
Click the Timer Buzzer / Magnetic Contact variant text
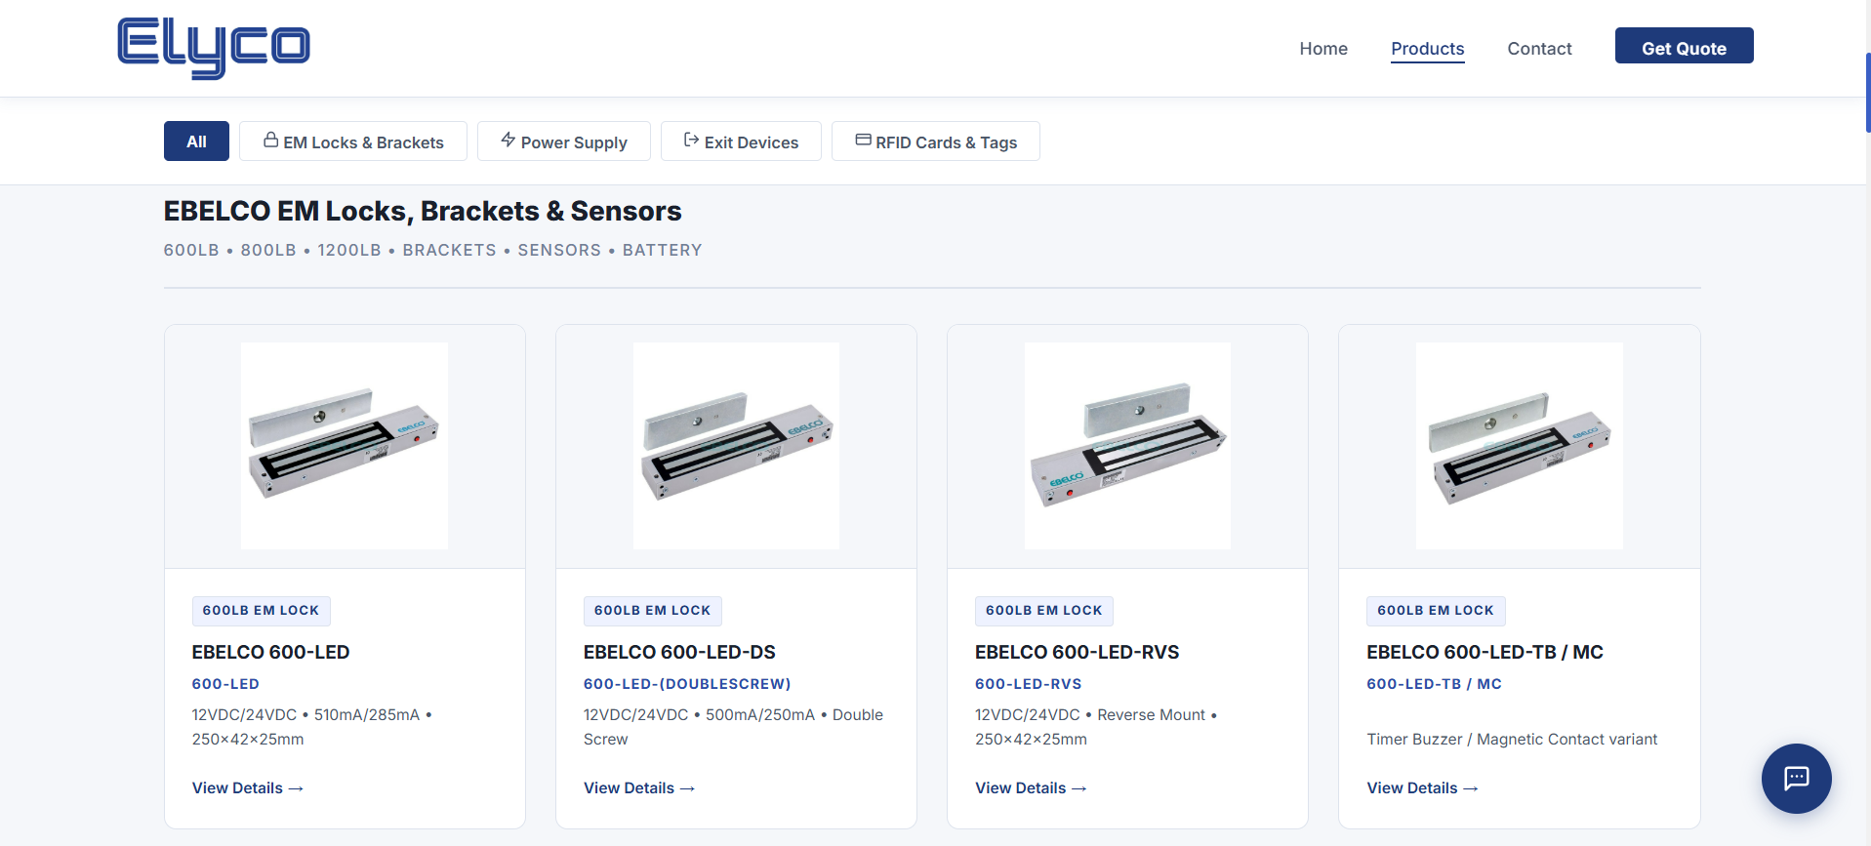tap(1512, 740)
